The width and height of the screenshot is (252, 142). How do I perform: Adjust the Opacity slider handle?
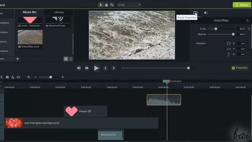coord(233,34)
